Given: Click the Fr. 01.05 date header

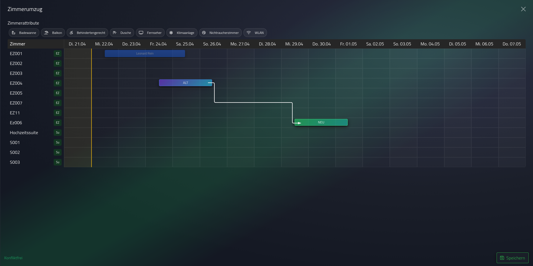Looking at the screenshot, I should pyautogui.click(x=348, y=44).
